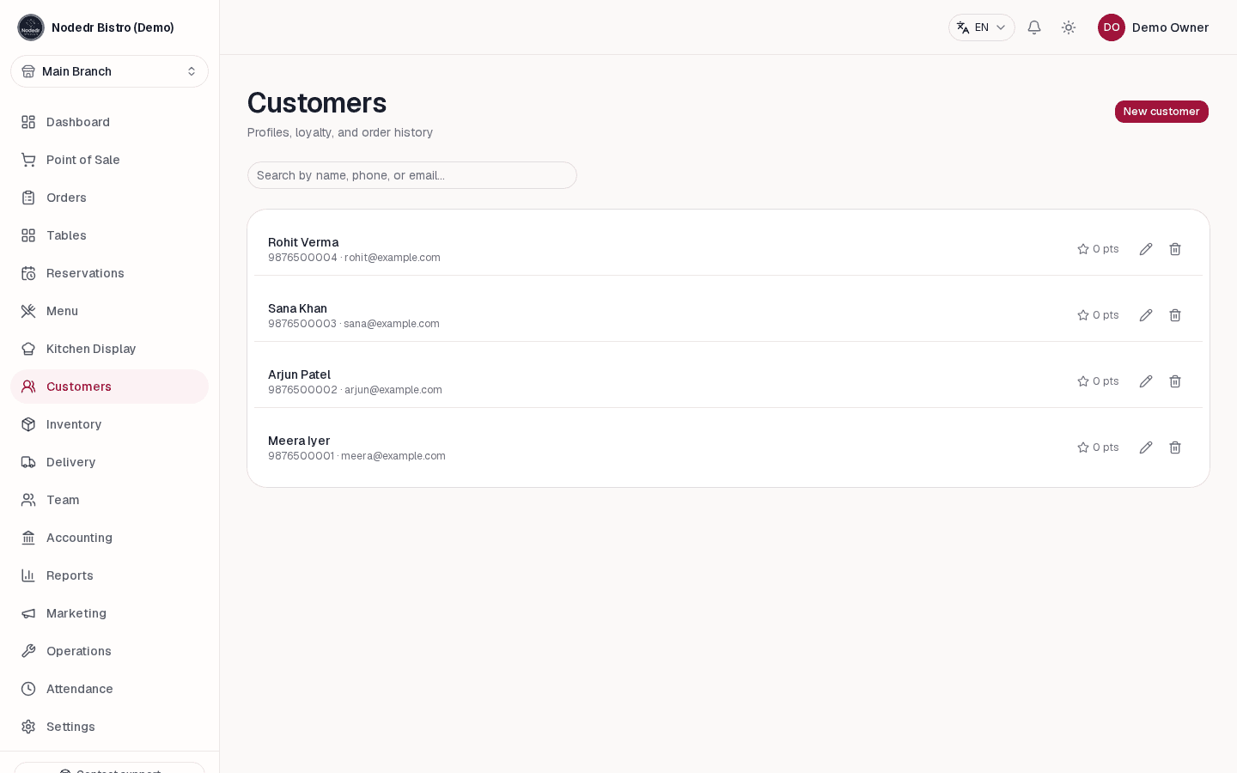1237x773 pixels.
Task: Select Customers in the sidebar
Action: point(109,386)
